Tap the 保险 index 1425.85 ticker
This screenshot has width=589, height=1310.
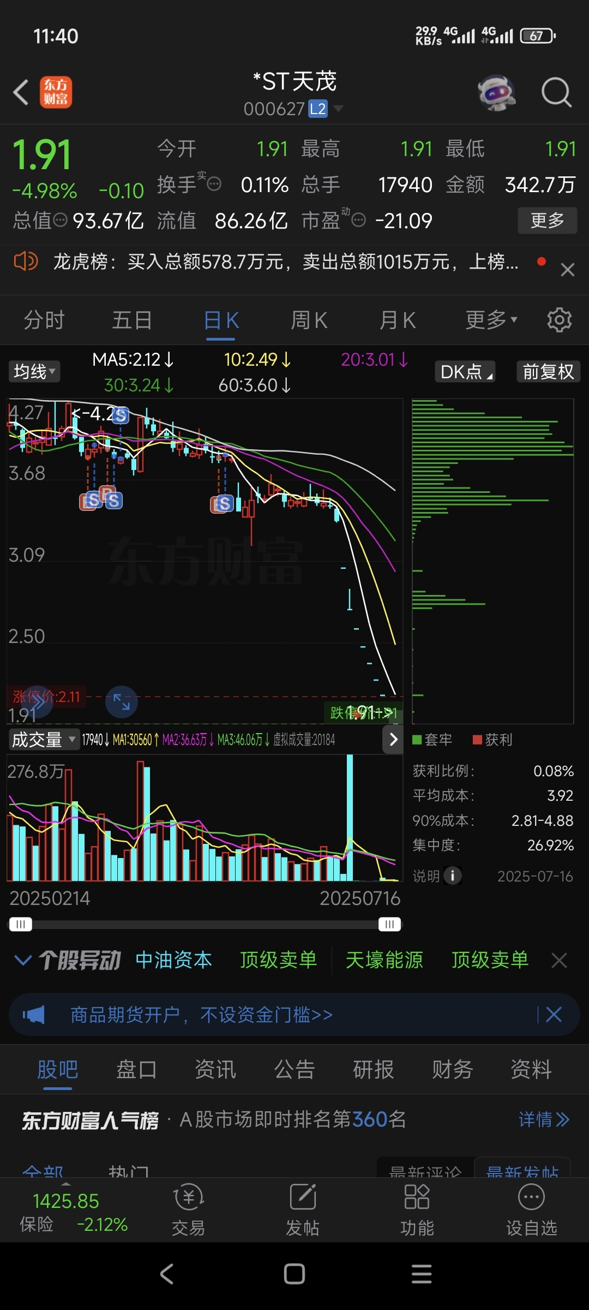pos(74,1212)
